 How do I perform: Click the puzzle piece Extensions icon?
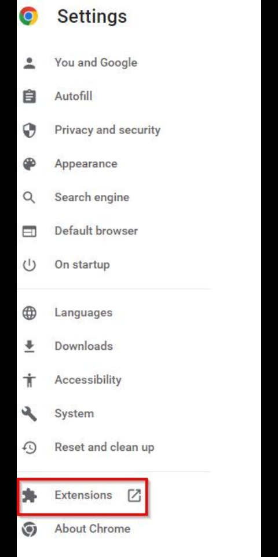[x=29, y=495]
